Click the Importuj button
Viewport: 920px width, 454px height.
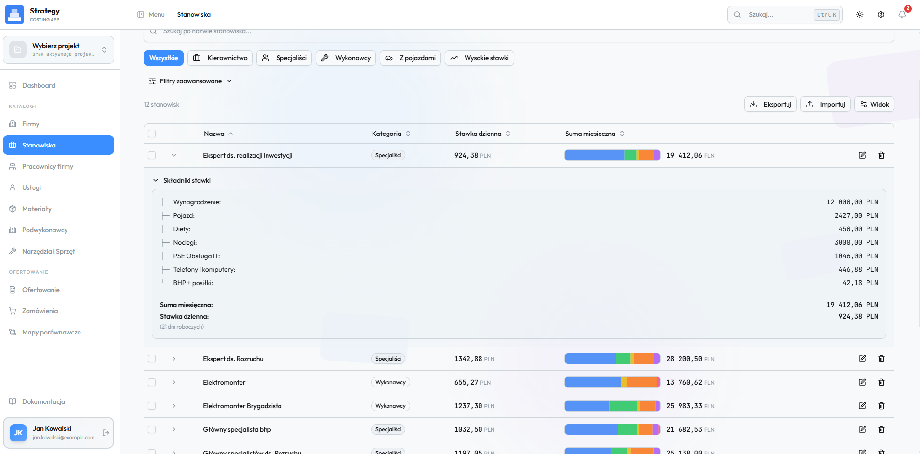[x=825, y=104]
